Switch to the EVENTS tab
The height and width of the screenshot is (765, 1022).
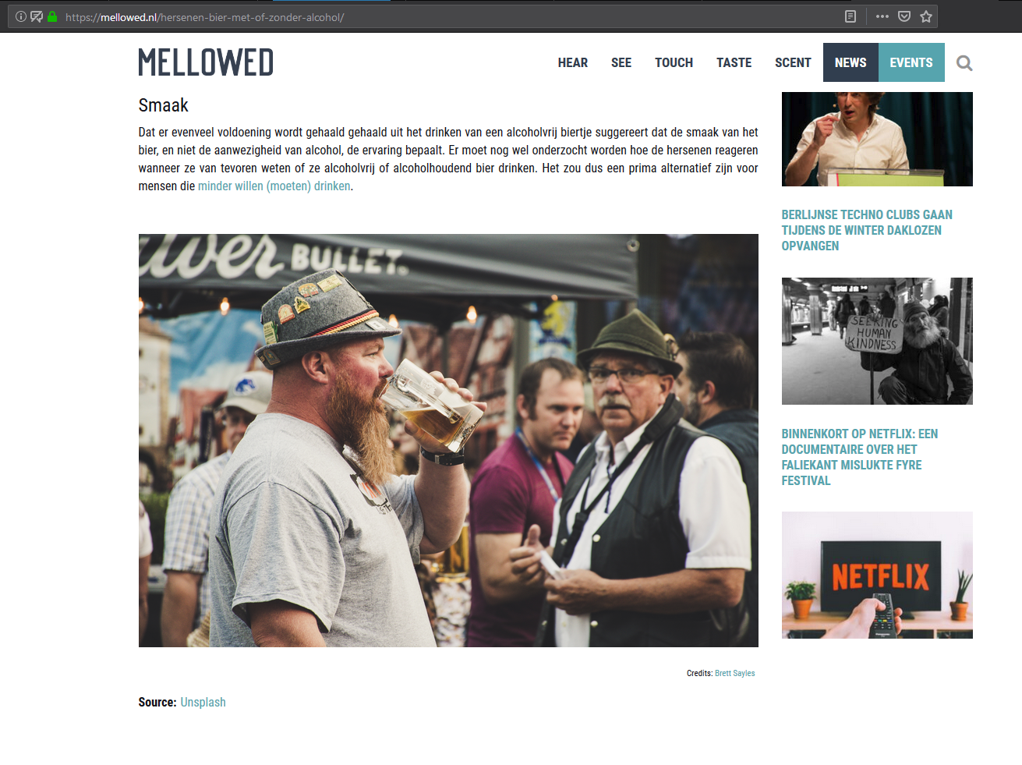pos(911,62)
